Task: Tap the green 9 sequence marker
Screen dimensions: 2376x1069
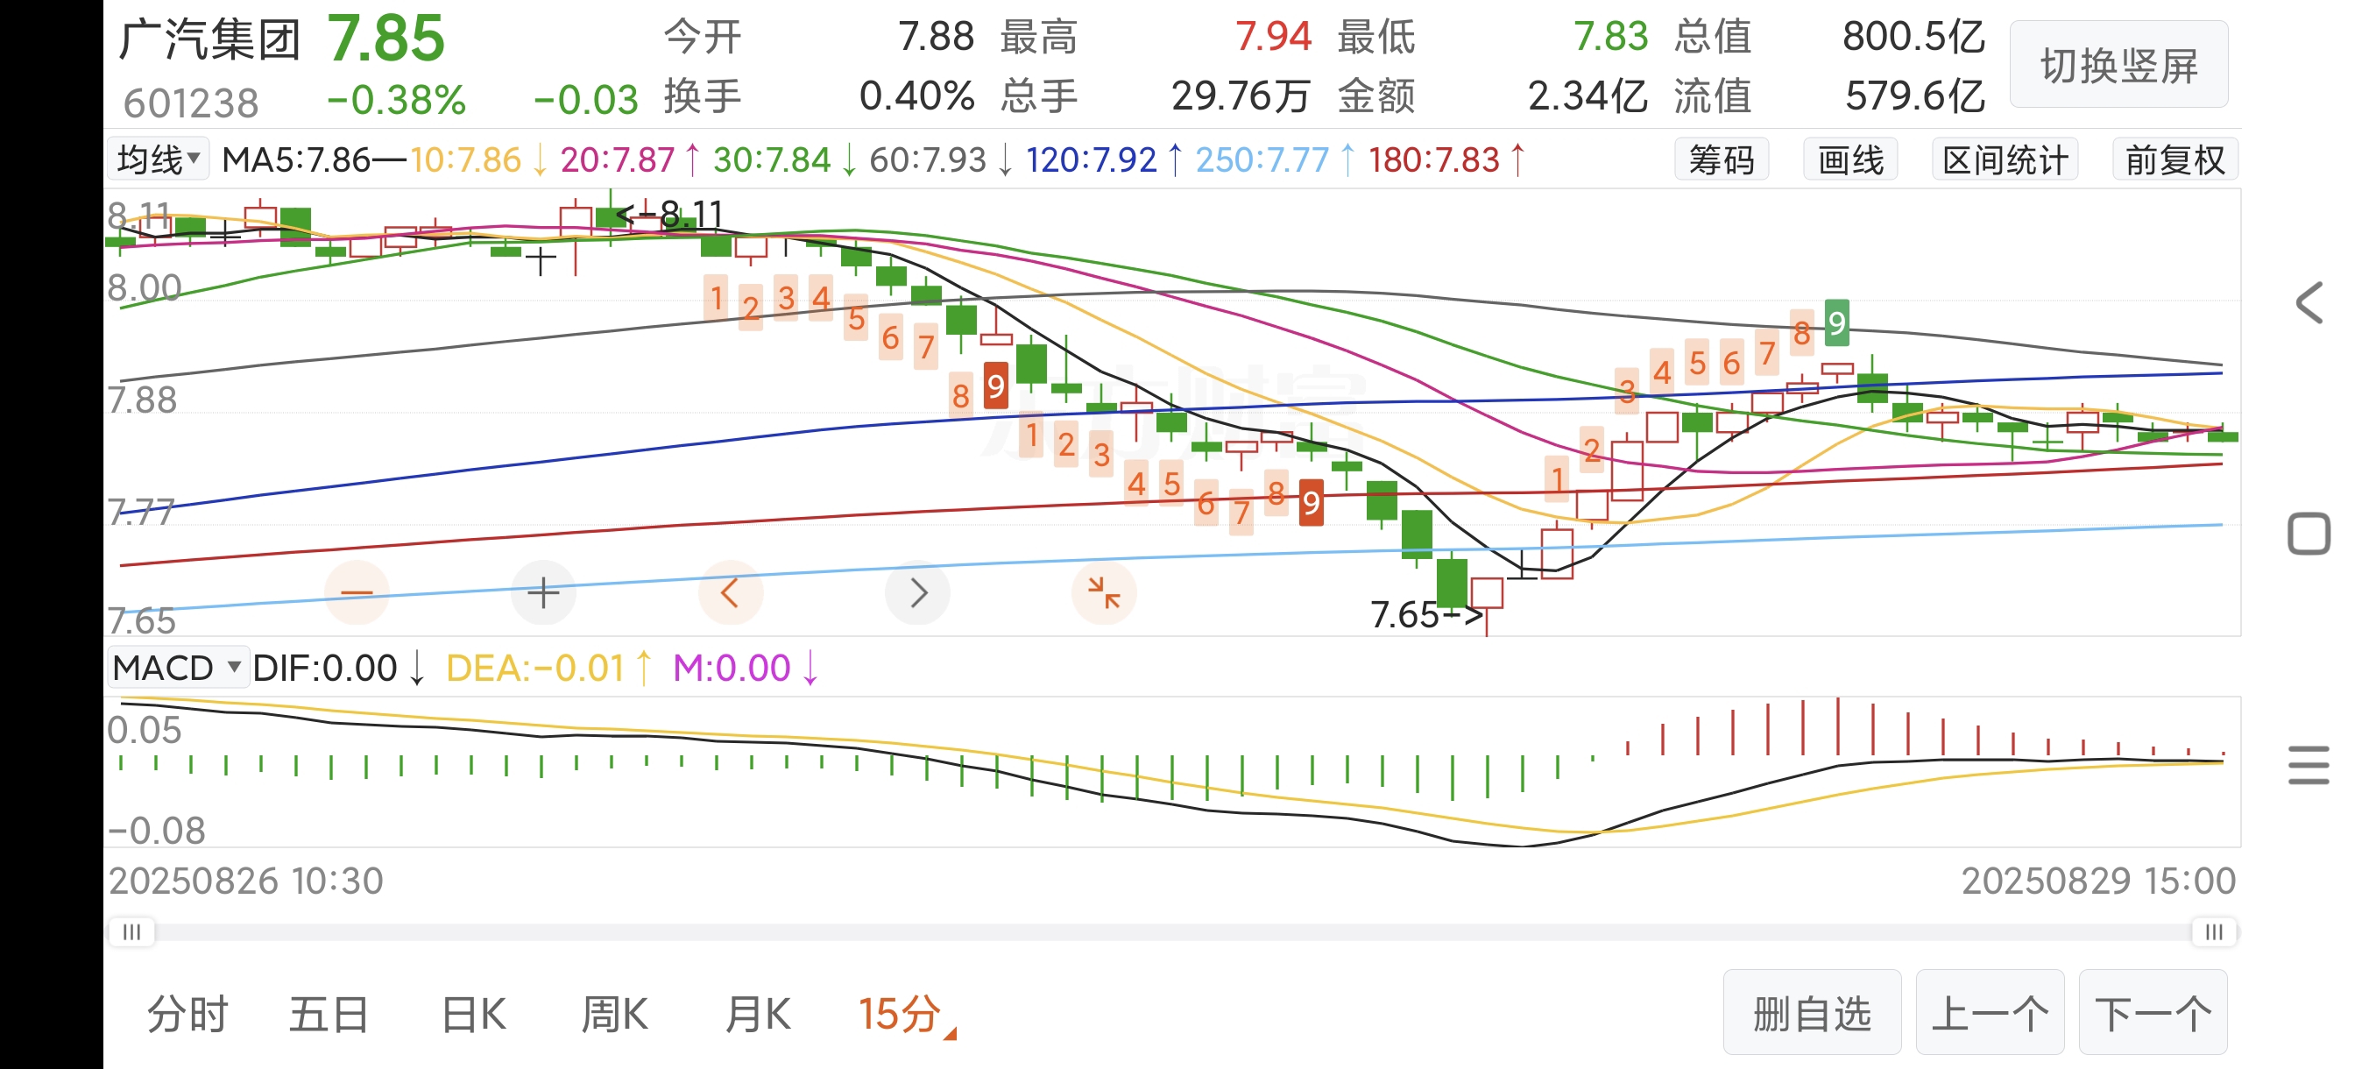Action: pyautogui.click(x=1836, y=322)
